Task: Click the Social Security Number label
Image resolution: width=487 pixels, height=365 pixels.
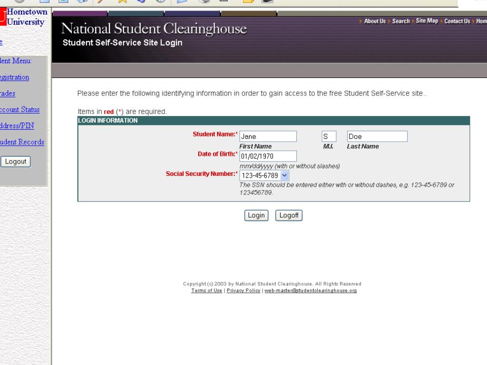Action: 202,174
